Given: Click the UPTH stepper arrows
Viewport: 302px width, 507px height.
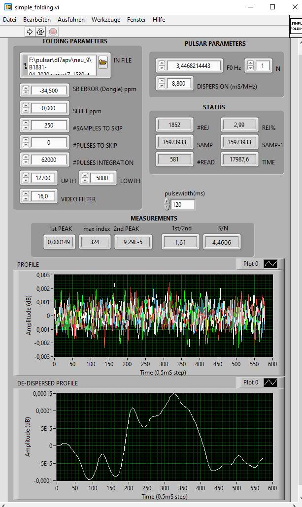Looking at the screenshot, I should point(26,178).
